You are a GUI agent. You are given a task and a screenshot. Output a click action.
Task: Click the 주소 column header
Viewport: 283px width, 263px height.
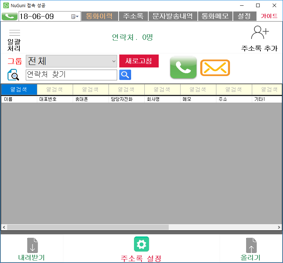234,99
